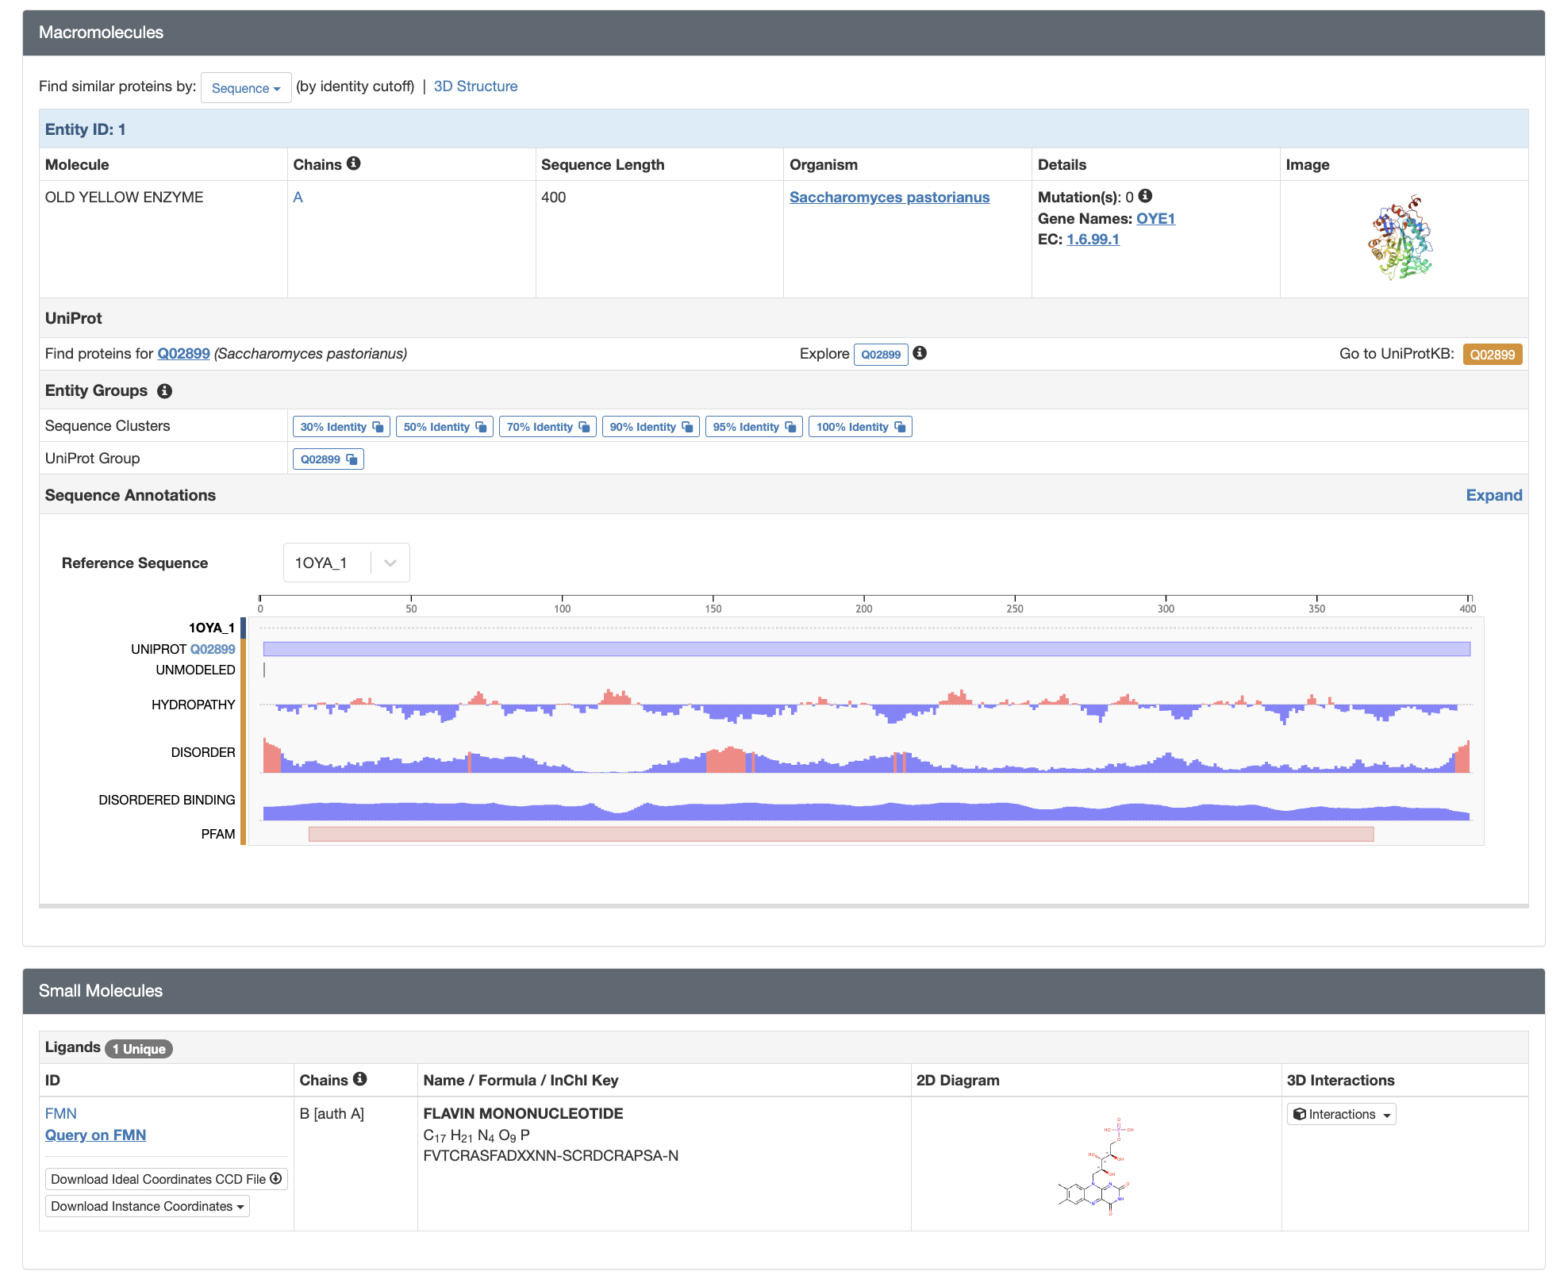
Task: Click the protein structure thumbnail image
Action: coord(1401,238)
